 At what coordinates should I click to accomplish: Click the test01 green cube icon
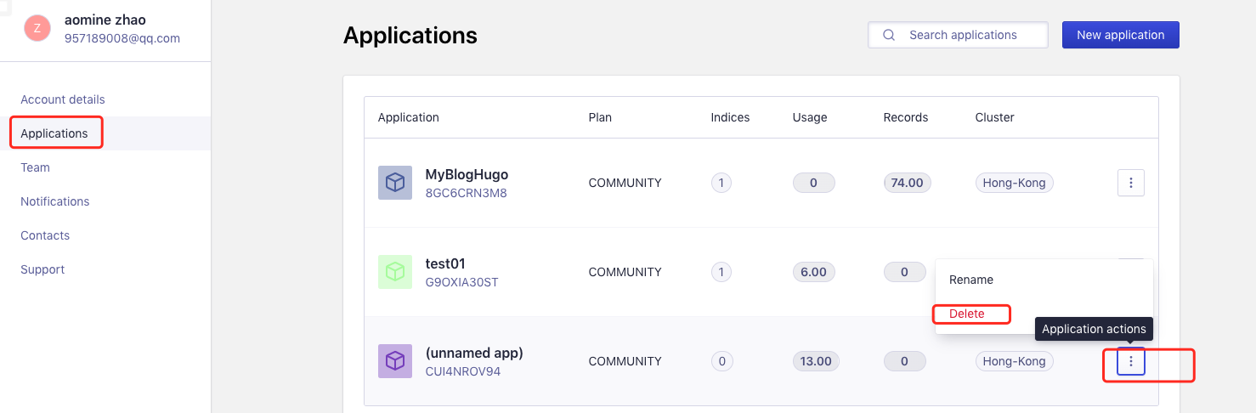(394, 272)
